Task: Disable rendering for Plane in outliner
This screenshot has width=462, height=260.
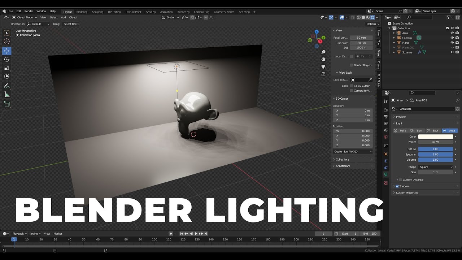Action: (457, 43)
